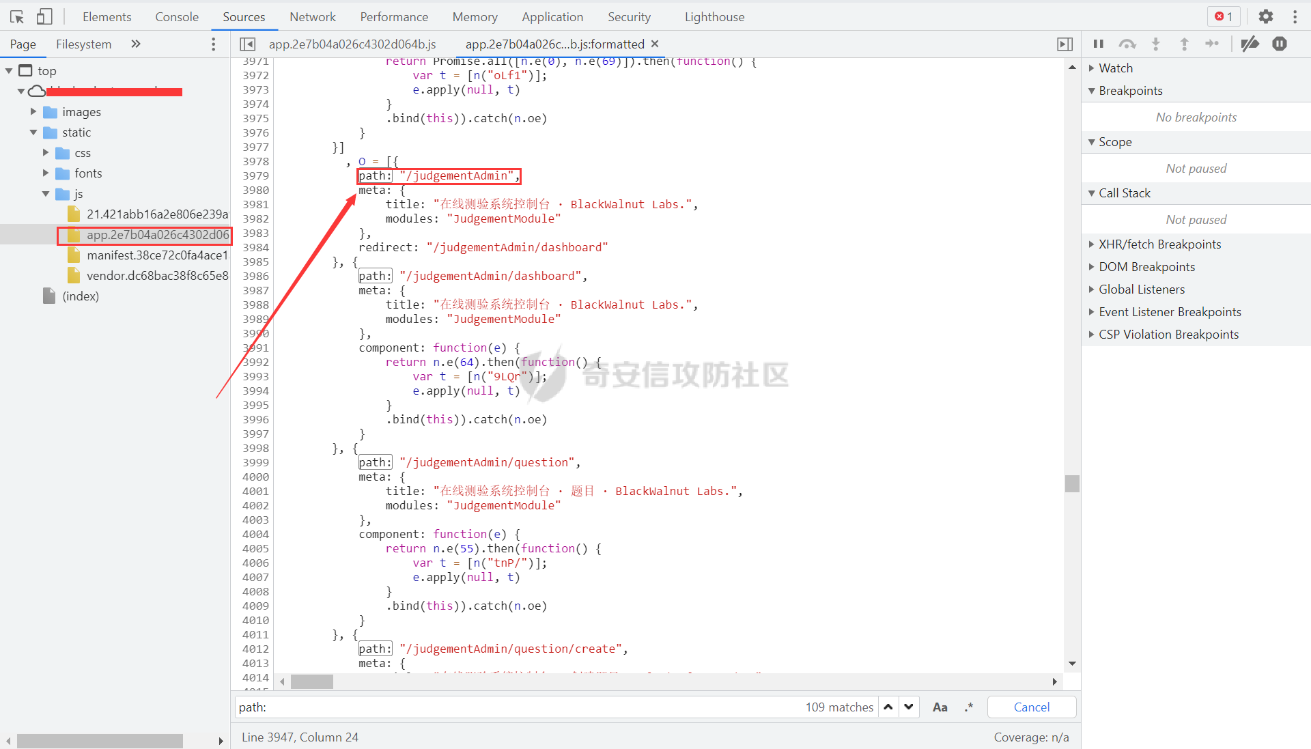The image size is (1311, 749).
Task: Expand the css folder
Action: tap(46, 152)
